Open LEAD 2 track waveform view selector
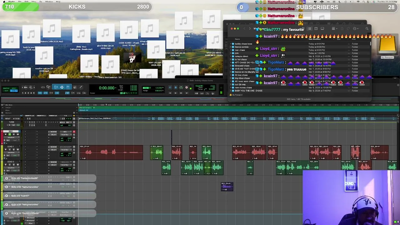The height and width of the screenshot is (225, 400). click(12, 168)
